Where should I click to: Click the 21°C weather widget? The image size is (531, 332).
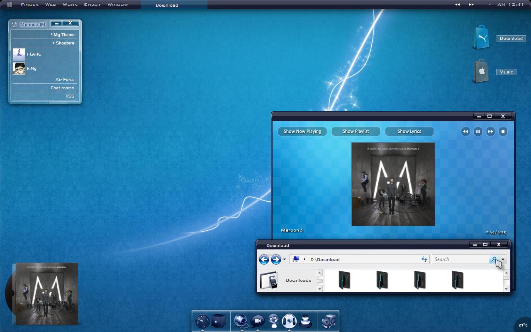click(523, 325)
